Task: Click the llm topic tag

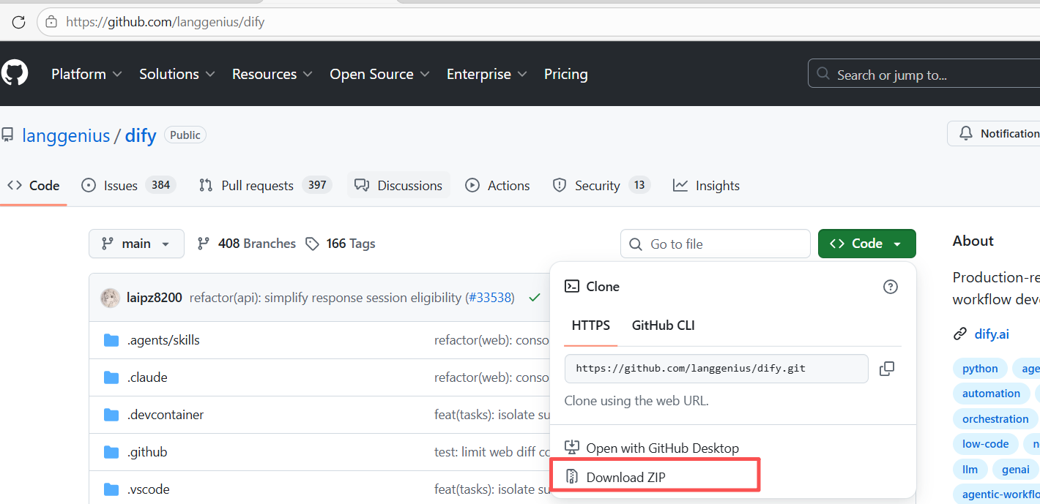Action: 970,470
